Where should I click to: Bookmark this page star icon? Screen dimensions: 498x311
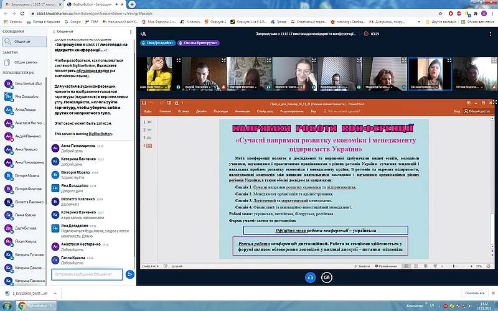tap(440, 14)
